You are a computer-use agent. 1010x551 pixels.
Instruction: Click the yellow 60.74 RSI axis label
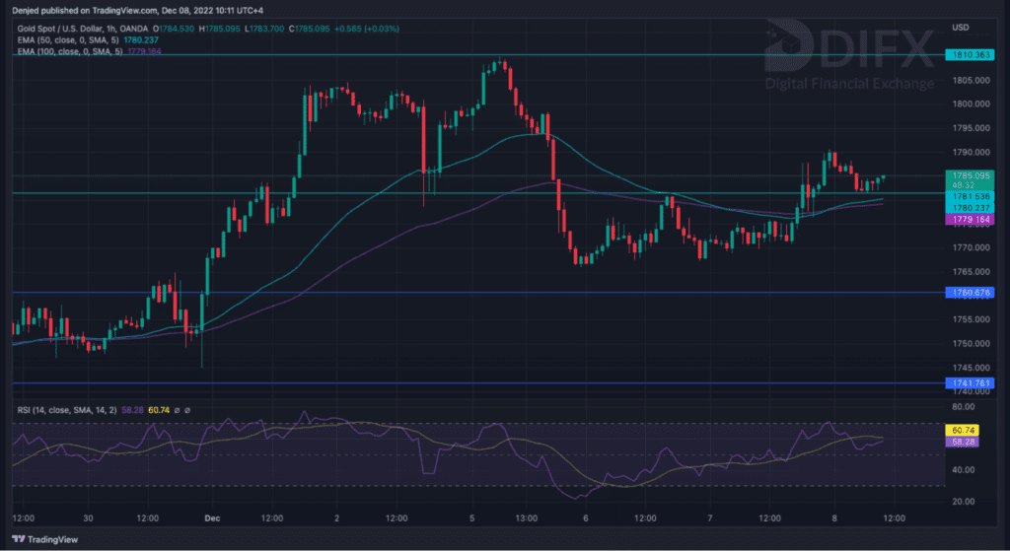pos(962,431)
